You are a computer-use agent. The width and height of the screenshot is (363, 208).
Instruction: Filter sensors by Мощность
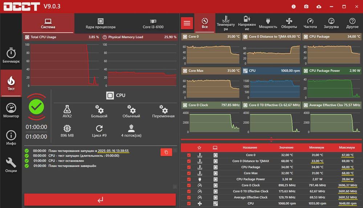pos(268,23)
